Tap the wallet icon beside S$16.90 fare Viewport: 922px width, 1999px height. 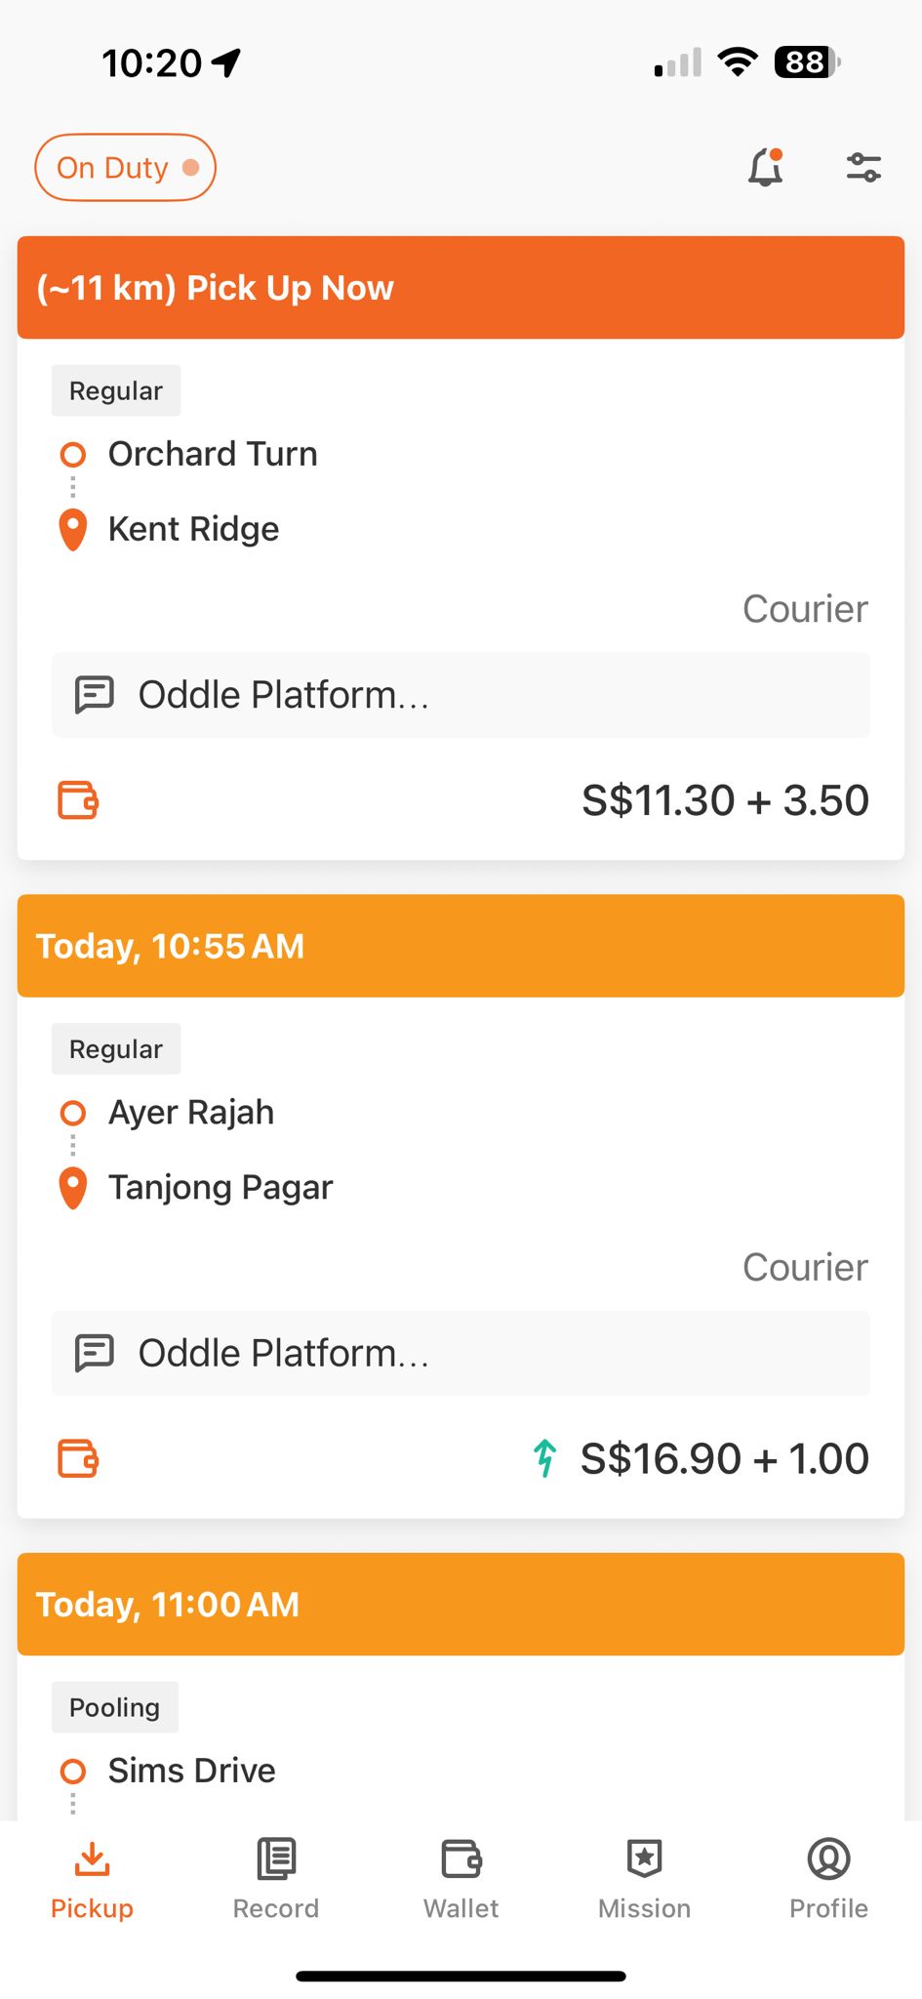78,1458
